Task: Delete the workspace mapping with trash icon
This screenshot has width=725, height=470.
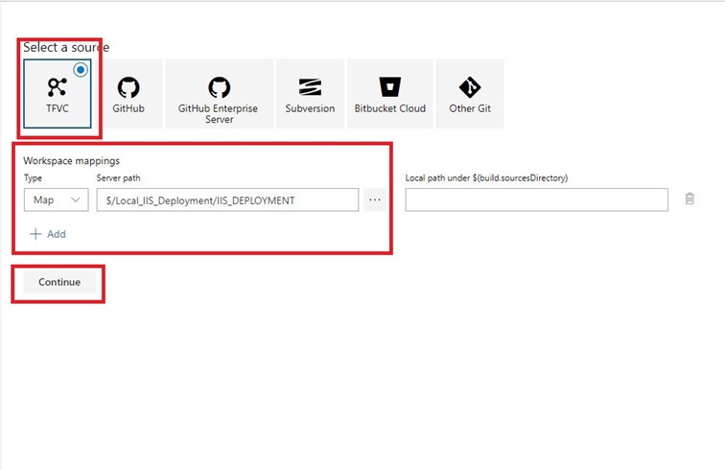Action: click(x=690, y=199)
